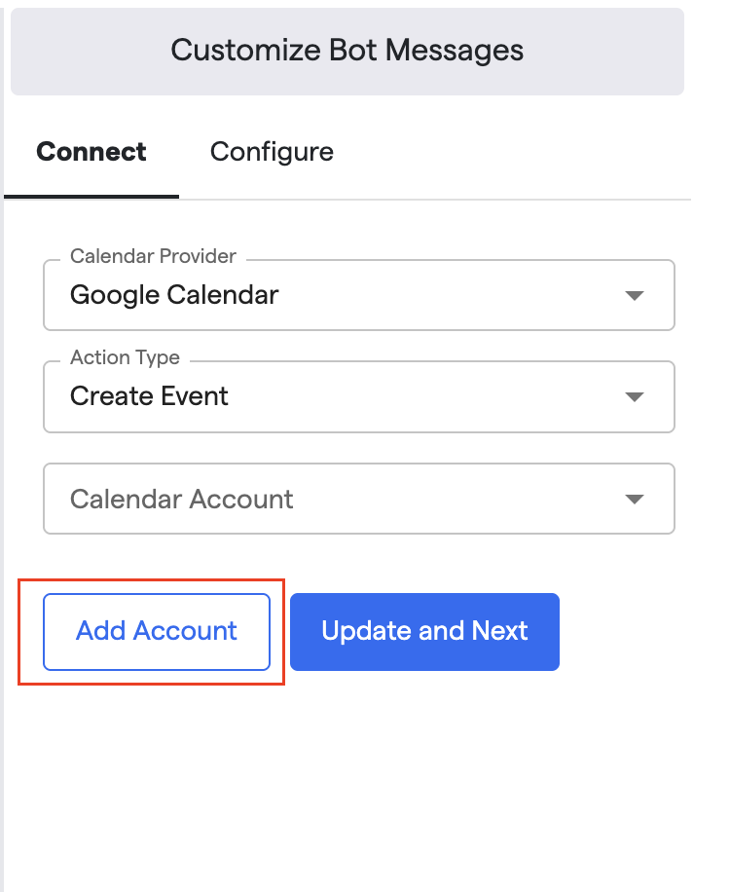The height and width of the screenshot is (892, 730).
Task: Switch to the Connect tab
Action: pos(91,153)
